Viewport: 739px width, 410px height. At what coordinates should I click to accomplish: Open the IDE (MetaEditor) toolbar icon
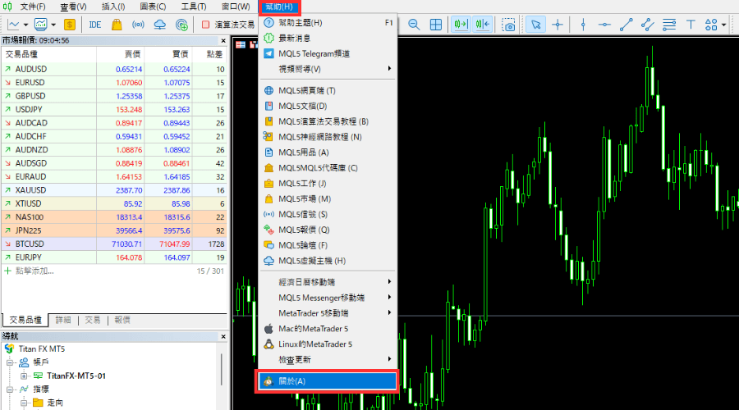click(x=95, y=25)
